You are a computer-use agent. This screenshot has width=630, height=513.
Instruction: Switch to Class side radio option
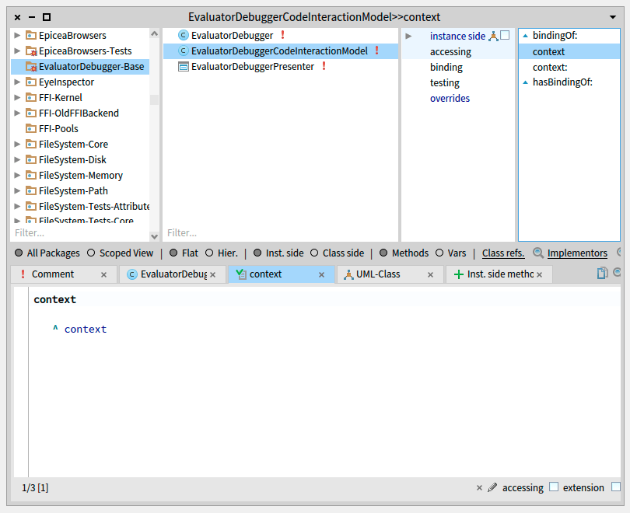(315, 253)
